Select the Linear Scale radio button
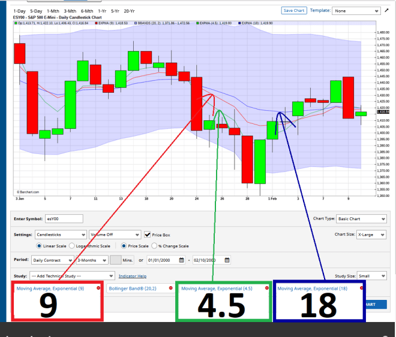Viewport: 396px width, 337px height. coord(39,246)
